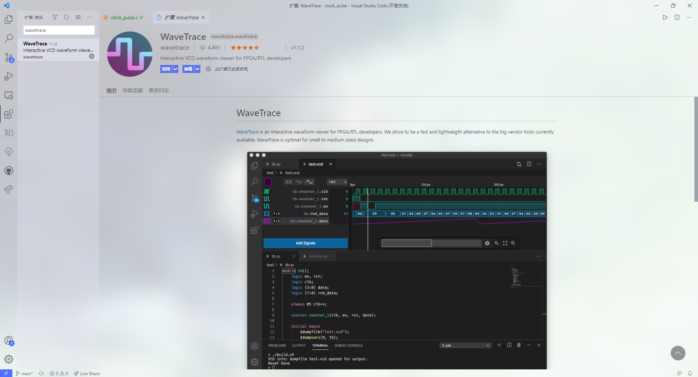Viewport: 698px width, 377px height.
Task: Open the Search view in the activity bar
Action: click(9, 38)
